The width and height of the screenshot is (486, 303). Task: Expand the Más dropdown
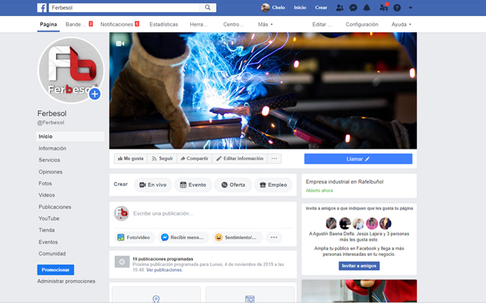(265, 24)
